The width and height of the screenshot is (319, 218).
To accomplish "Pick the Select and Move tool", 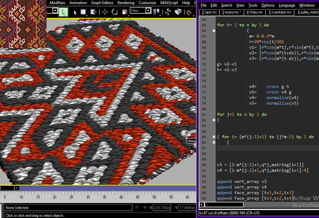I will (105, 12).
